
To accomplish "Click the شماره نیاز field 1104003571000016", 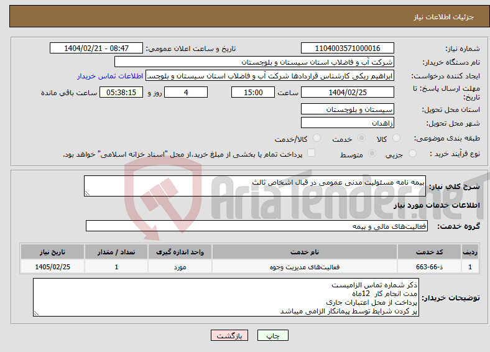I will point(347,48).
